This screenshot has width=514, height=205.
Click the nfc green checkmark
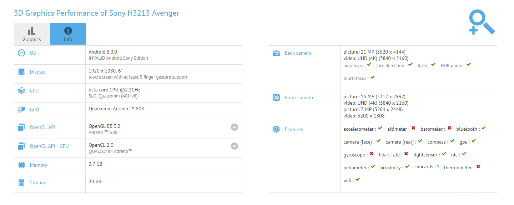pyautogui.click(x=464, y=154)
